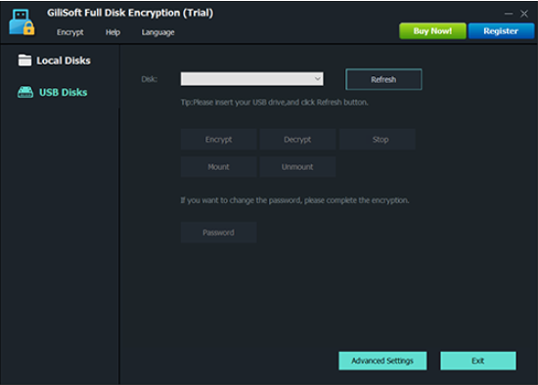Open Advanced Settings

[382, 361]
